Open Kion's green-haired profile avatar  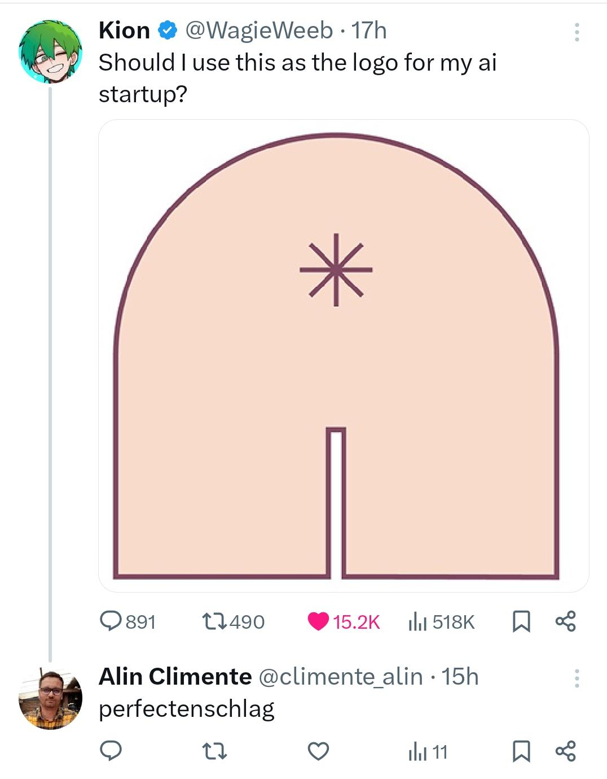[x=50, y=52]
